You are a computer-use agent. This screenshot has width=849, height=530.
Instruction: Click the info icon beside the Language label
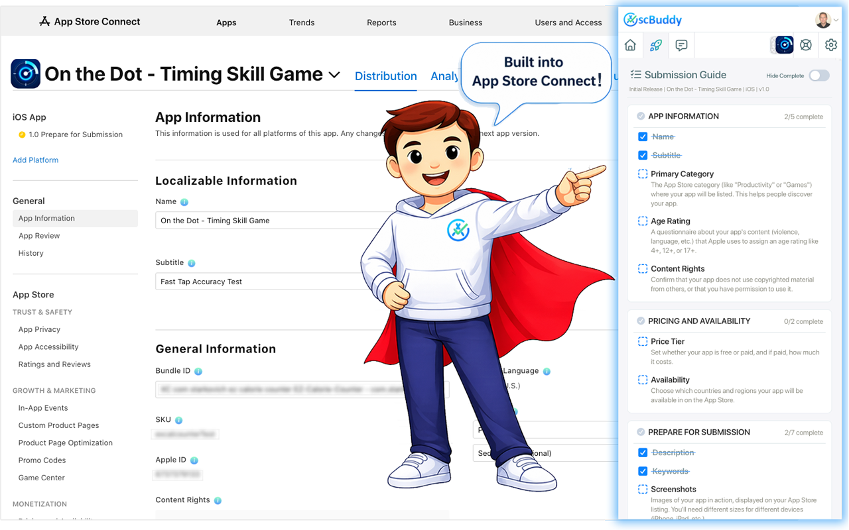(547, 372)
